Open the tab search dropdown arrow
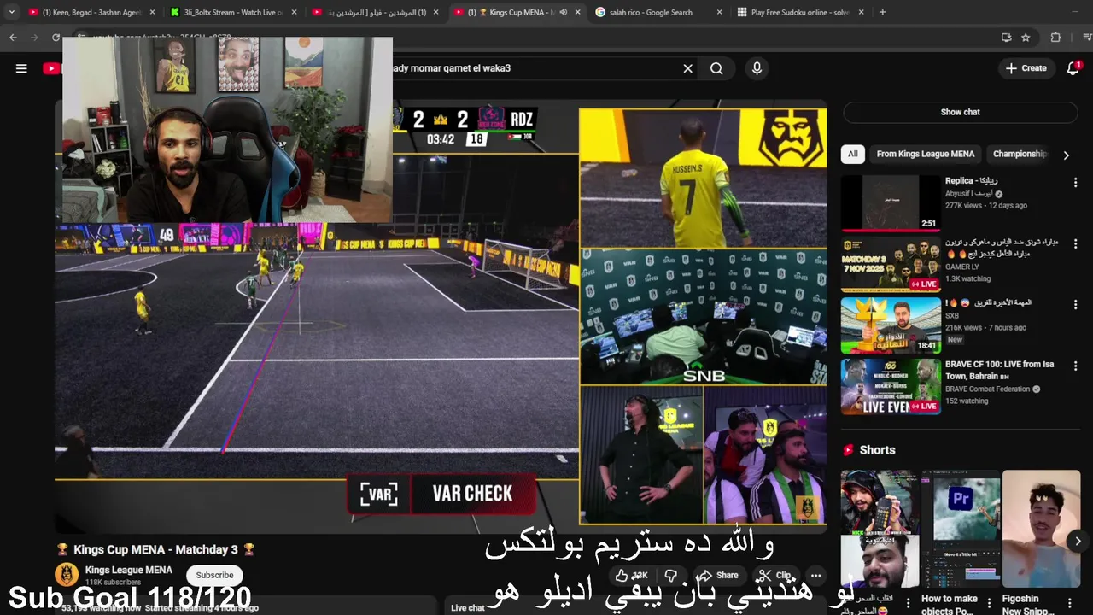This screenshot has height=615, width=1093. pyautogui.click(x=11, y=12)
